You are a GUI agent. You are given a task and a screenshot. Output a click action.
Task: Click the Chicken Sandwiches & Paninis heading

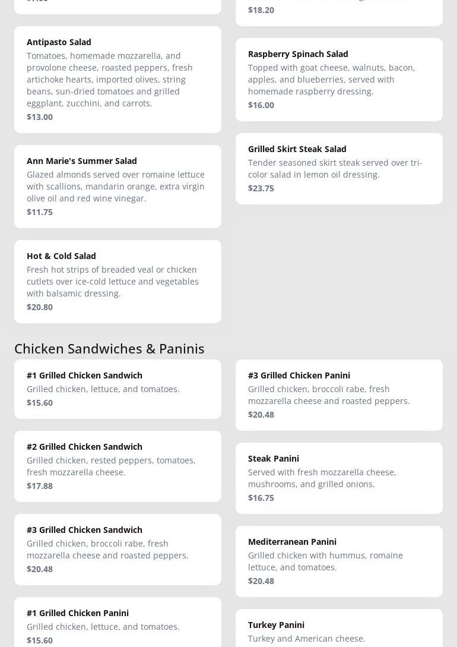[109, 348]
